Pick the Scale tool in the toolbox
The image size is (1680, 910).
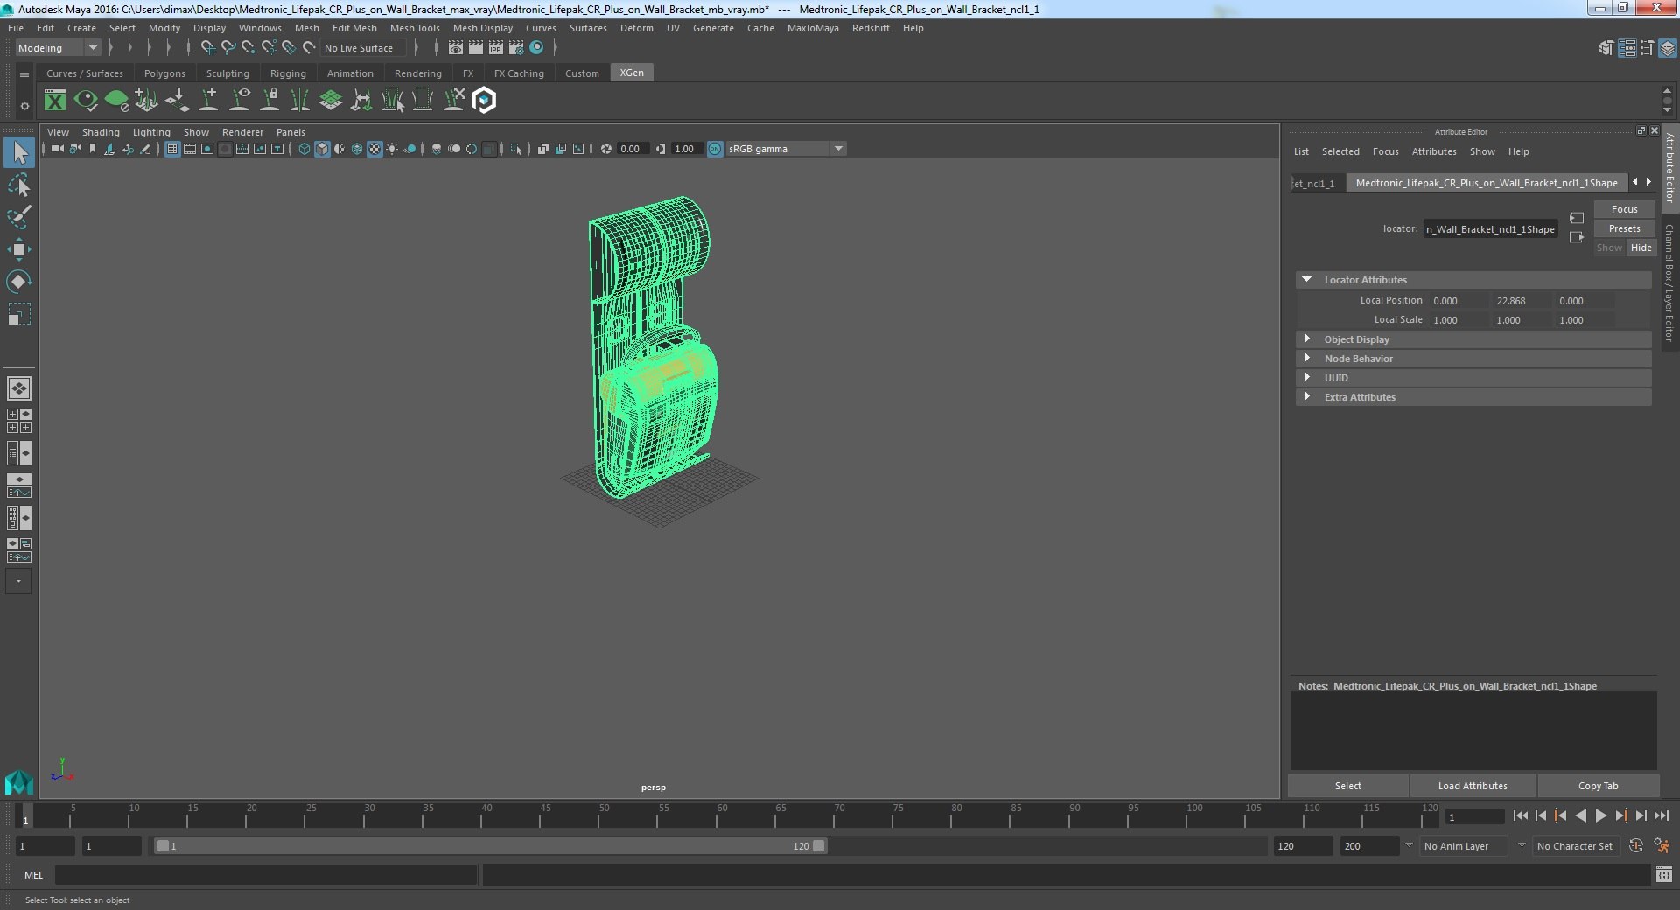18,314
